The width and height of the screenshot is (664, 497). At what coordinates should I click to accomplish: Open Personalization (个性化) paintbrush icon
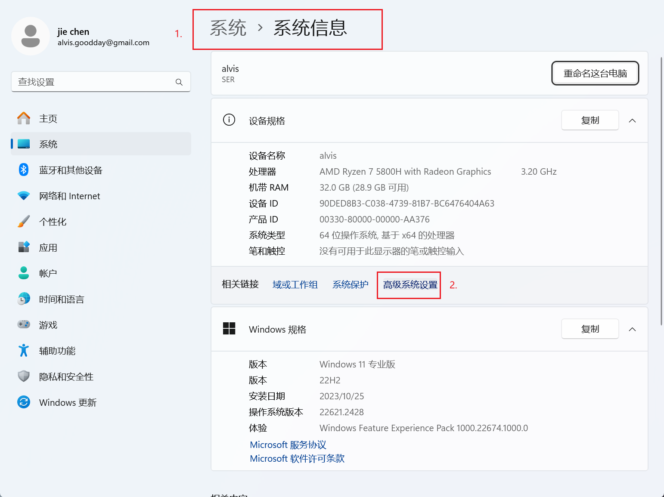click(24, 222)
